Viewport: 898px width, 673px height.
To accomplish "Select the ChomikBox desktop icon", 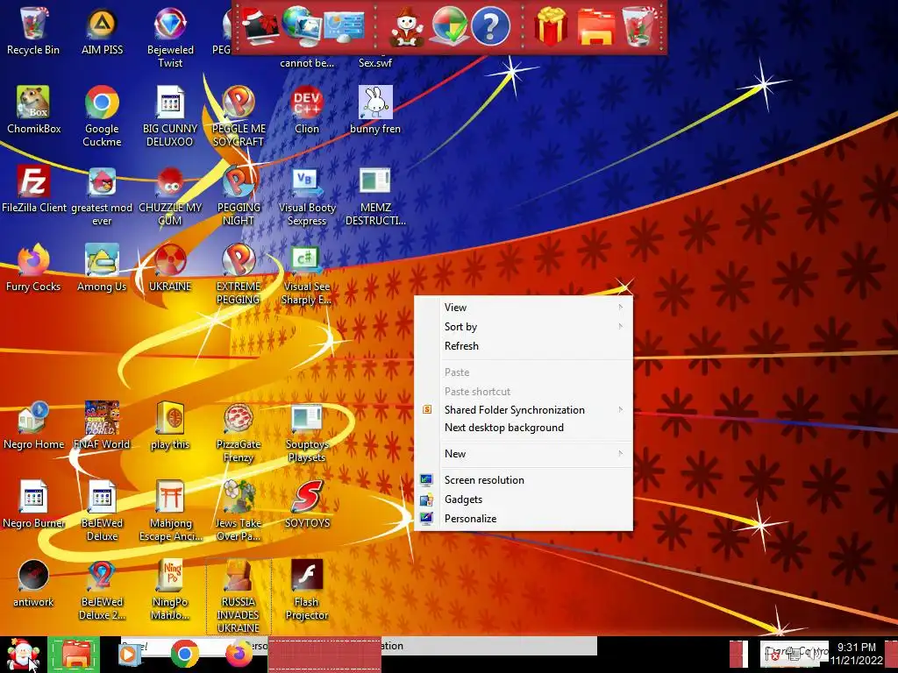I will click(x=34, y=110).
